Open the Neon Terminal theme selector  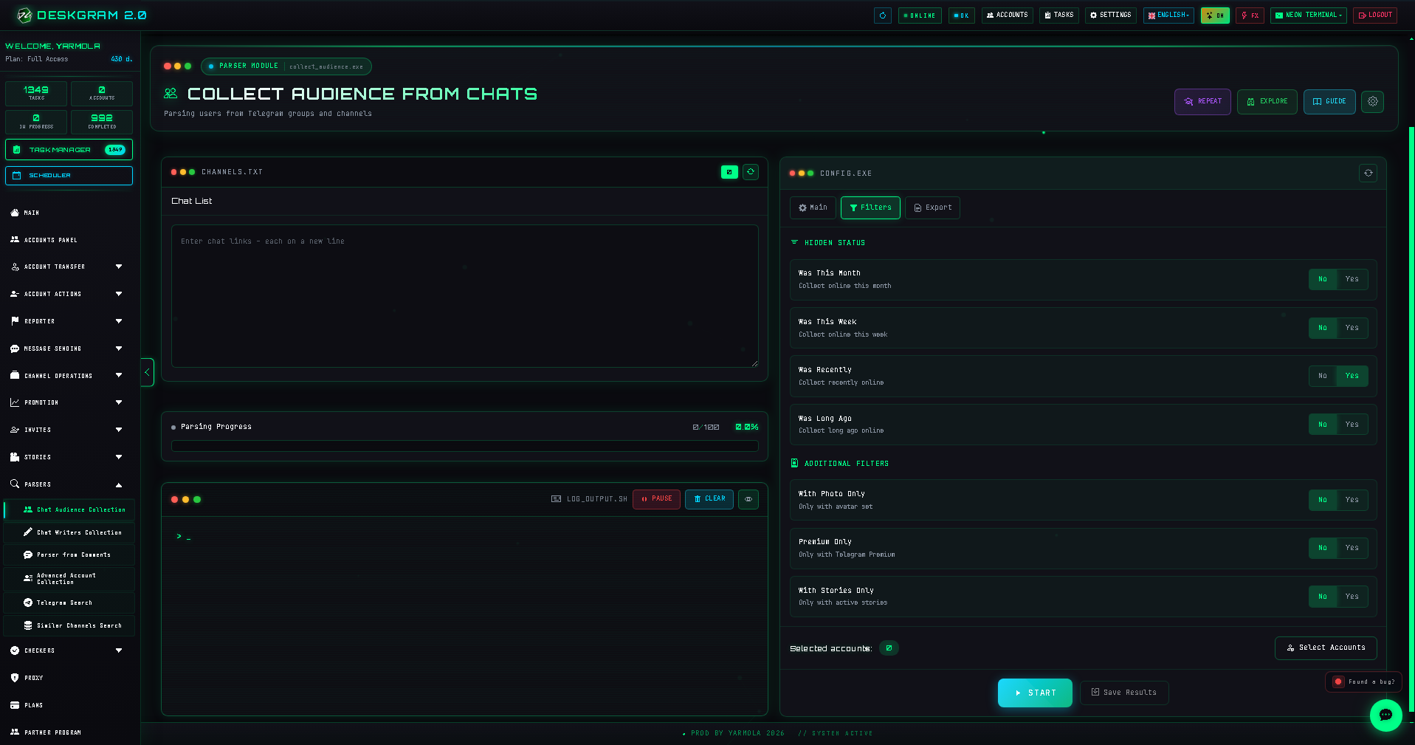[x=1309, y=16]
